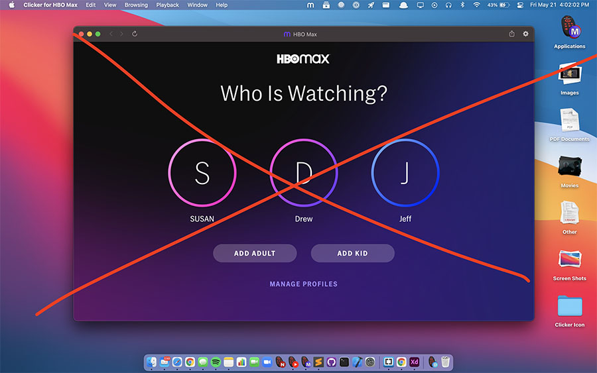Open the share icon in window title bar
Screen dimensions: 597x373
click(x=511, y=34)
